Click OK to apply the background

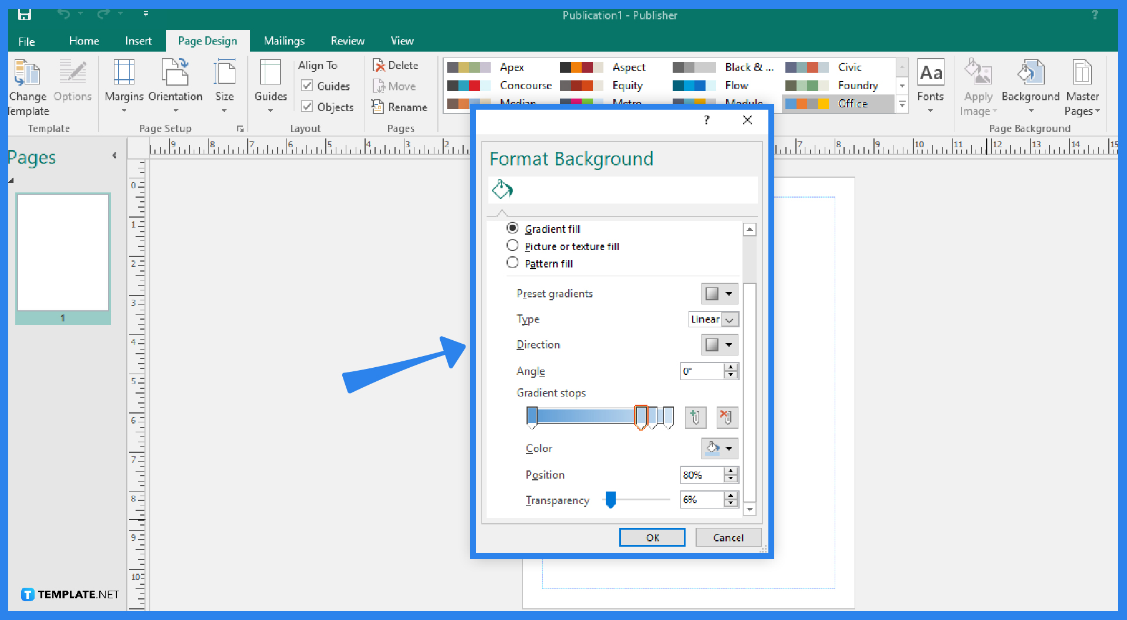pos(652,537)
